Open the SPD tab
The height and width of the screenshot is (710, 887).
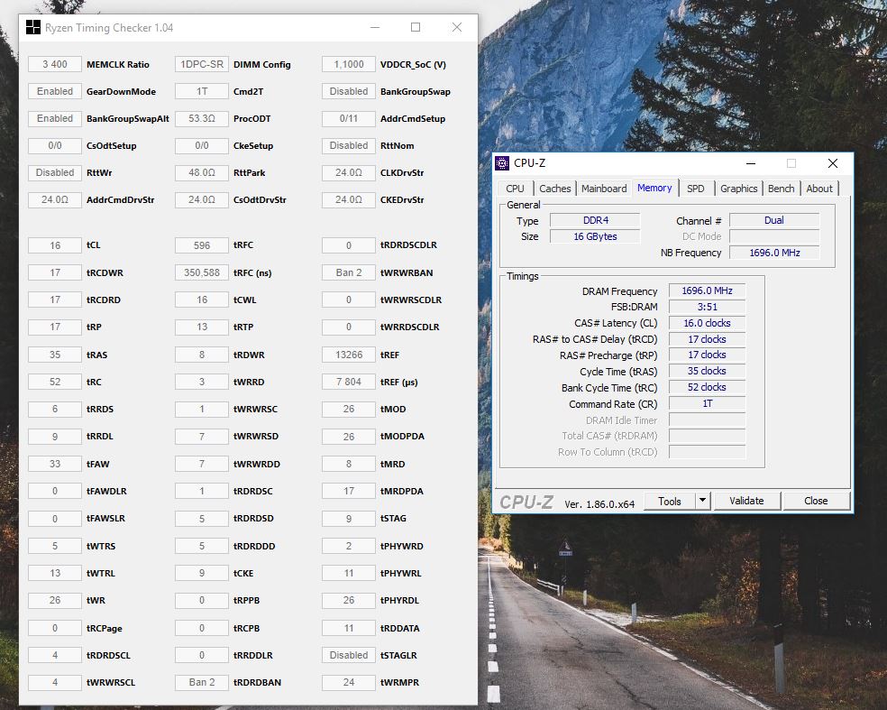pyautogui.click(x=696, y=189)
